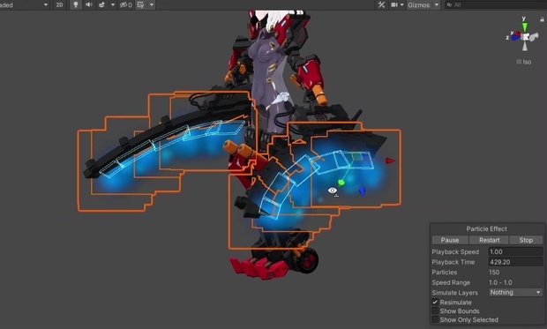The width and height of the screenshot is (547, 329).
Task: Pause the particle effect playback
Action: pos(450,240)
